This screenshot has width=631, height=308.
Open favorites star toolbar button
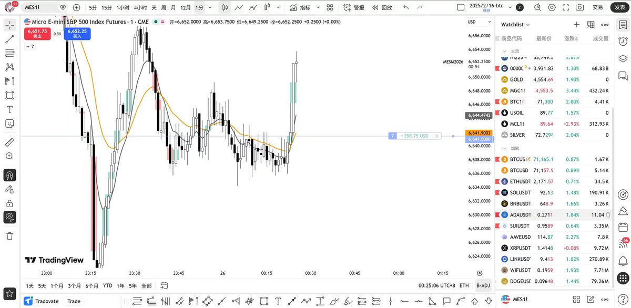(x=9, y=294)
